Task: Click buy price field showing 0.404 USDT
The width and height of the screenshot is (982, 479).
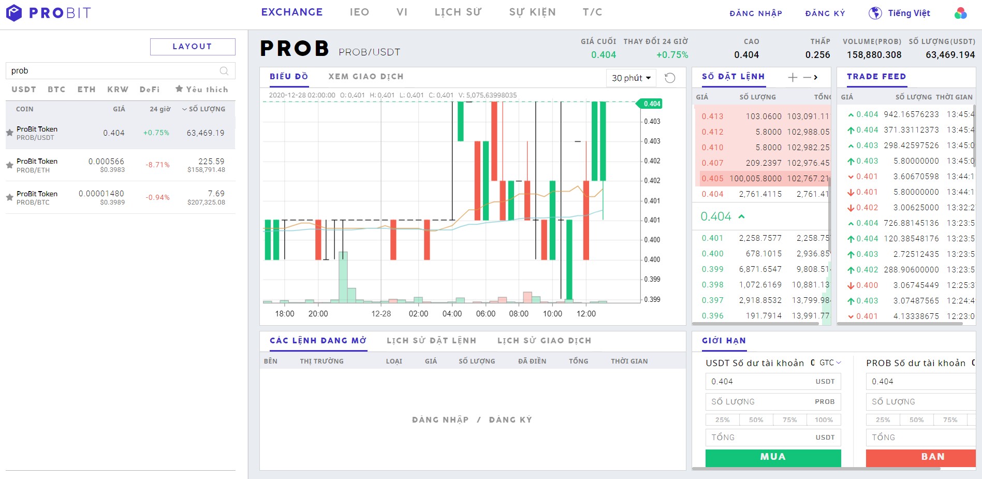Action: pos(773,382)
